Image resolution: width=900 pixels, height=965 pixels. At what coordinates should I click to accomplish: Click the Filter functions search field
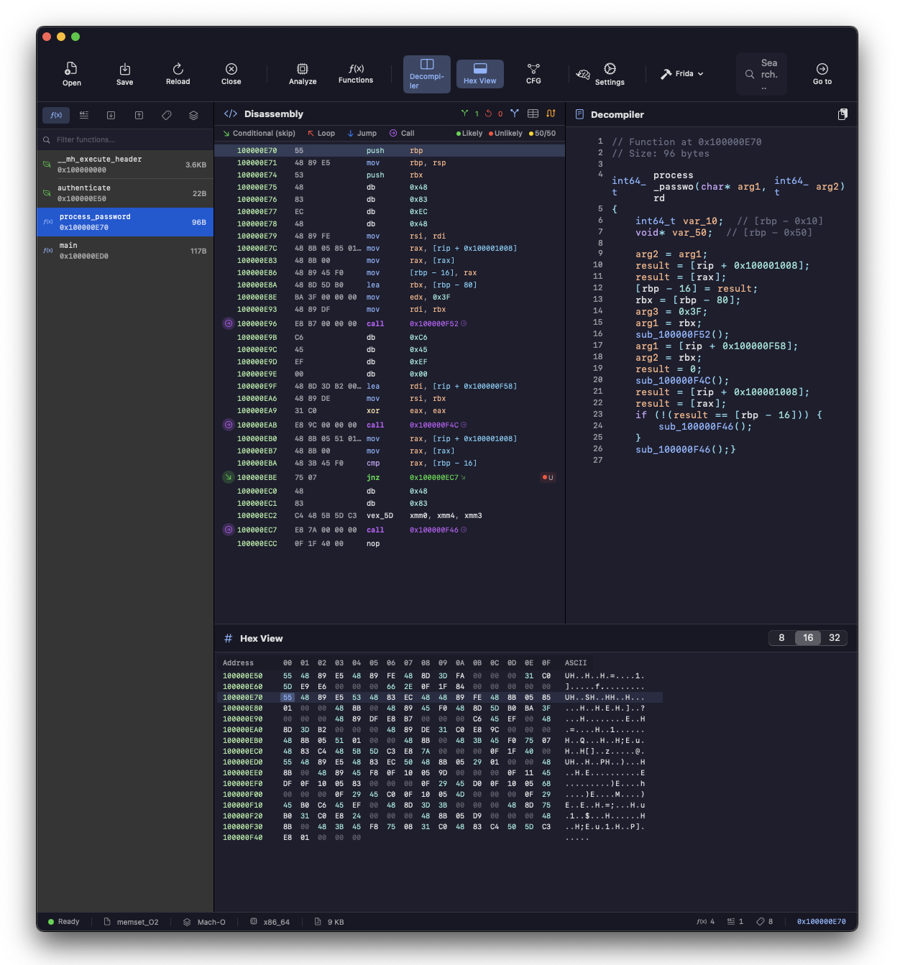[122, 139]
